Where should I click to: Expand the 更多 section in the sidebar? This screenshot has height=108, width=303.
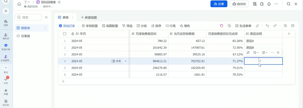click(x=6, y=69)
